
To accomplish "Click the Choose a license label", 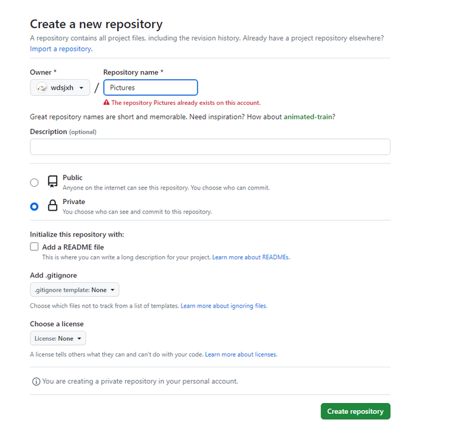I will click(57, 324).
